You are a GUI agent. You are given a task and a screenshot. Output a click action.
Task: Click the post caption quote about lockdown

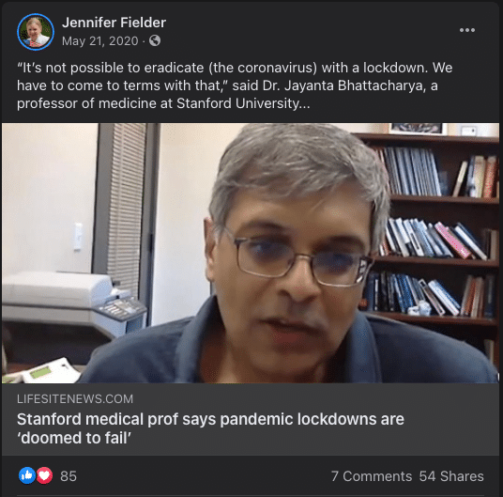(235, 85)
